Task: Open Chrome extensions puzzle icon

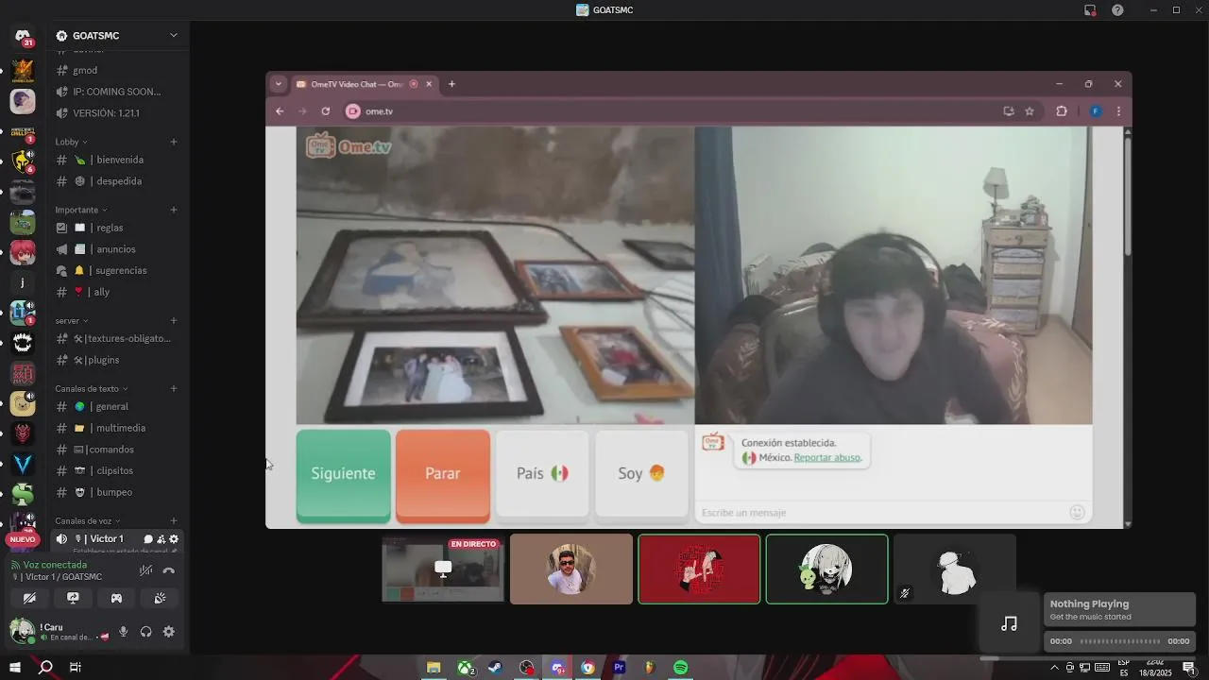Action: point(1062,111)
